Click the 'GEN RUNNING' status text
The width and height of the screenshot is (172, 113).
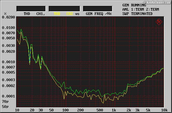click(134, 5)
